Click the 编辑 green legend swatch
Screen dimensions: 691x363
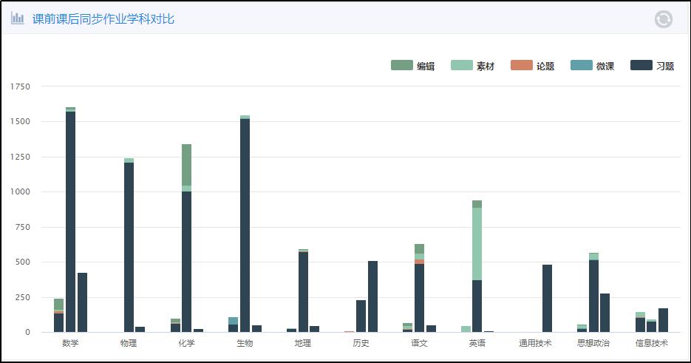401,66
